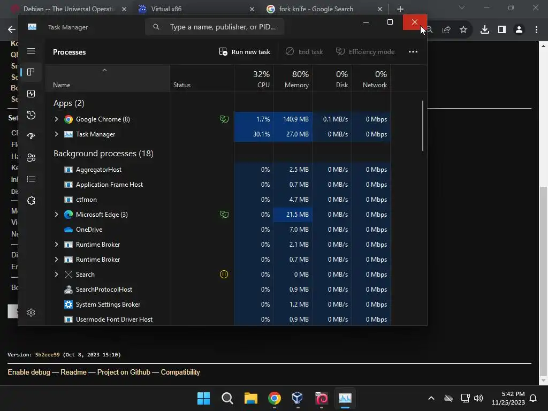Open VirtualBox cube icon on taskbar
Image resolution: width=548 pixels, height=411 pixels.
pos(298,398)
